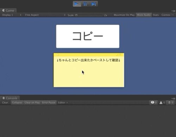This screenshot has width=176, height=137.
Task: Click the sticky note close box
Action: click(58, 55)
